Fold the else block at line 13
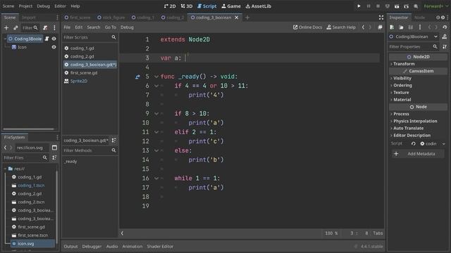 [x=156, y=150]
